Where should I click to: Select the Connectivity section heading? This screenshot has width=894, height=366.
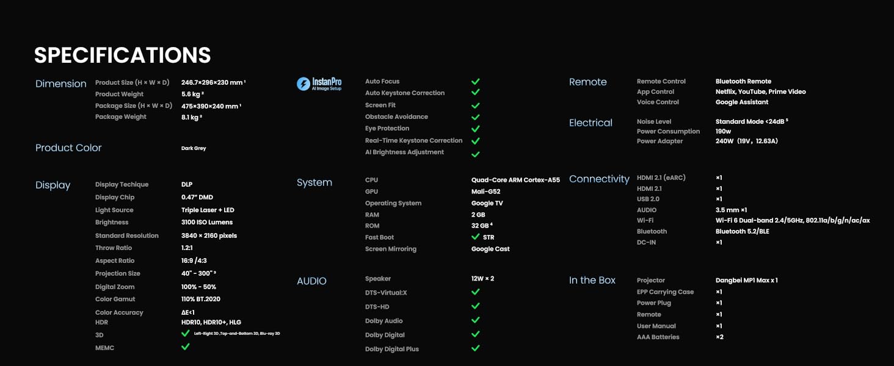click(599, 179)
